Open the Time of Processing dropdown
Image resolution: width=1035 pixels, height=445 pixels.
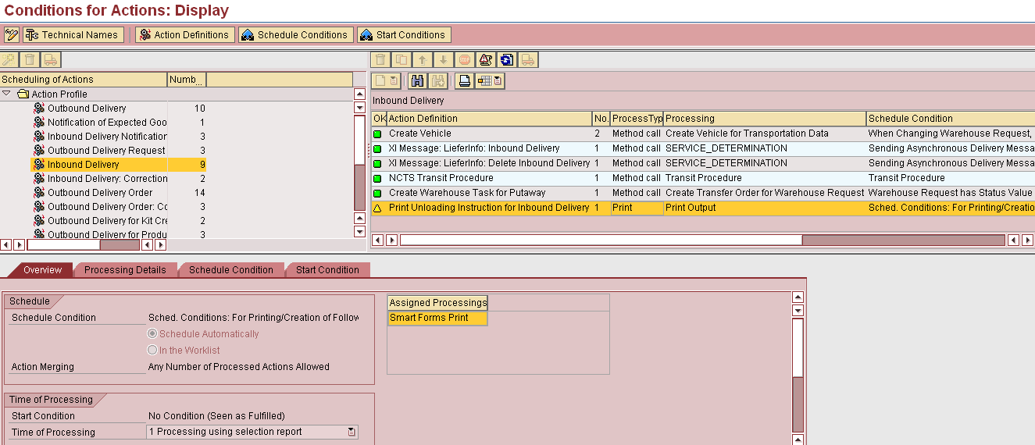[352, 432]
